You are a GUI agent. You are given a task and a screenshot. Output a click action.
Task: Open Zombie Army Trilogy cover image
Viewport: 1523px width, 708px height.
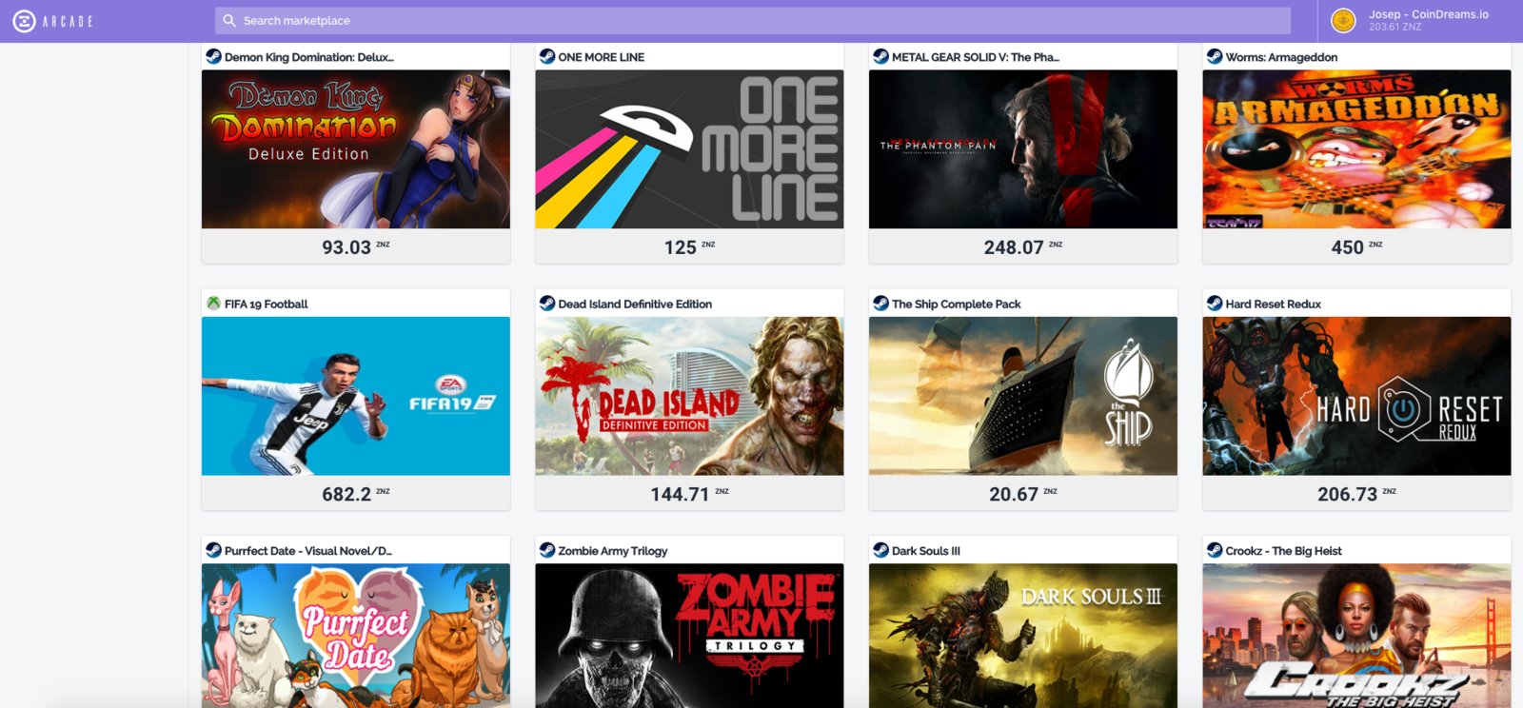[689, 636]
